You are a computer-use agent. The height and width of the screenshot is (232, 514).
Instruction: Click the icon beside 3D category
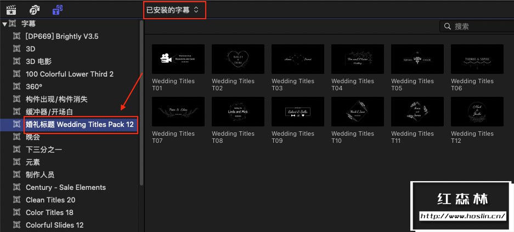pos(16,49)
